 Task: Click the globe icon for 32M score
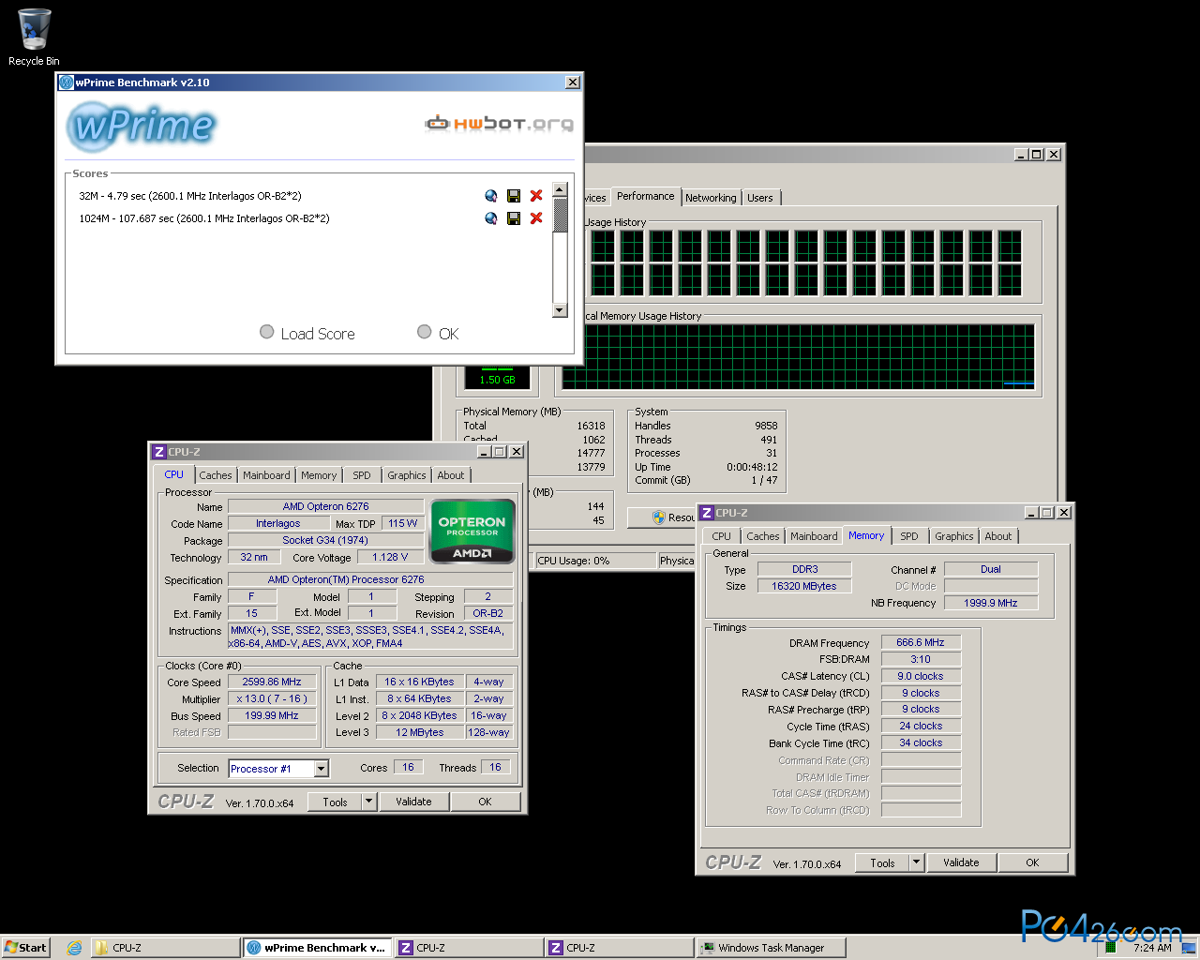pyautogui.click(x=491, y=196)
